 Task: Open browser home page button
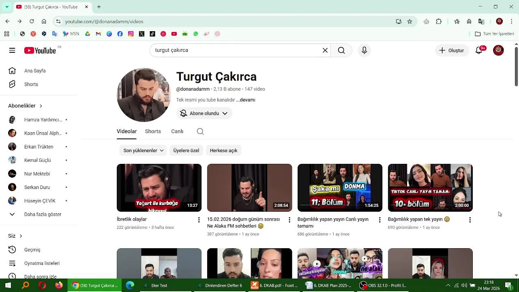point(44,21)
